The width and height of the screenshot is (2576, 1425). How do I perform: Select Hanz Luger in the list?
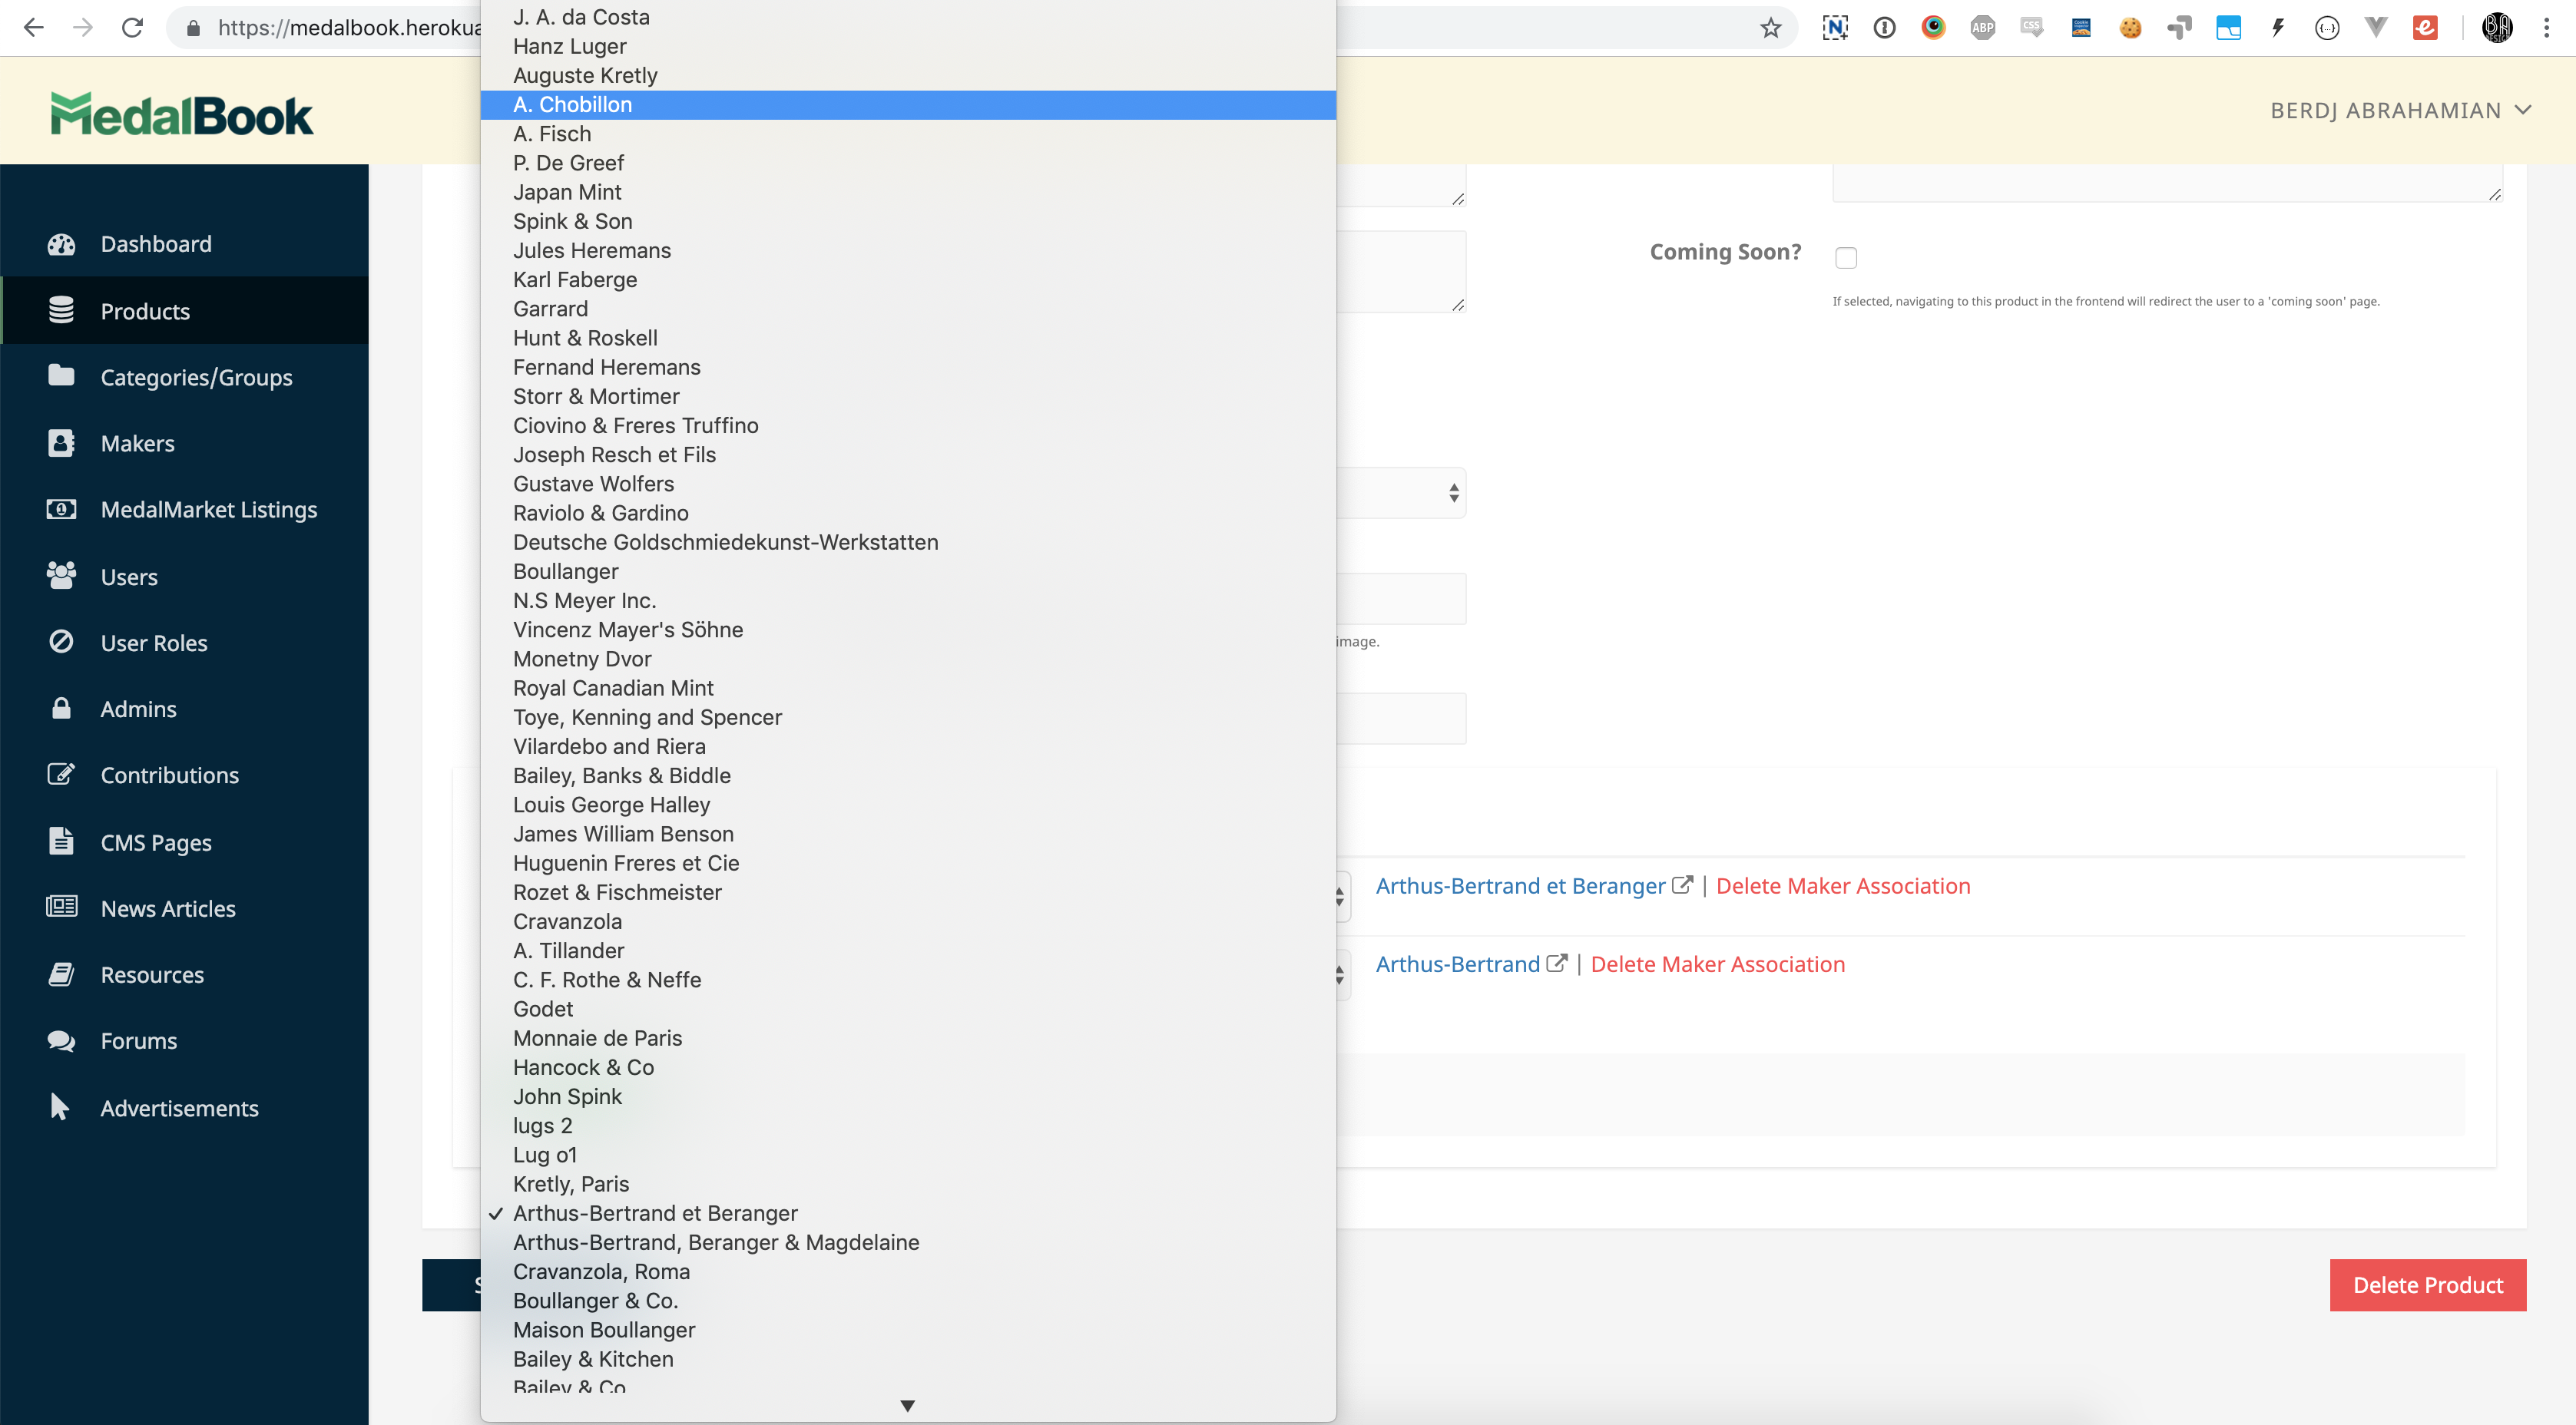pos(908,46)
